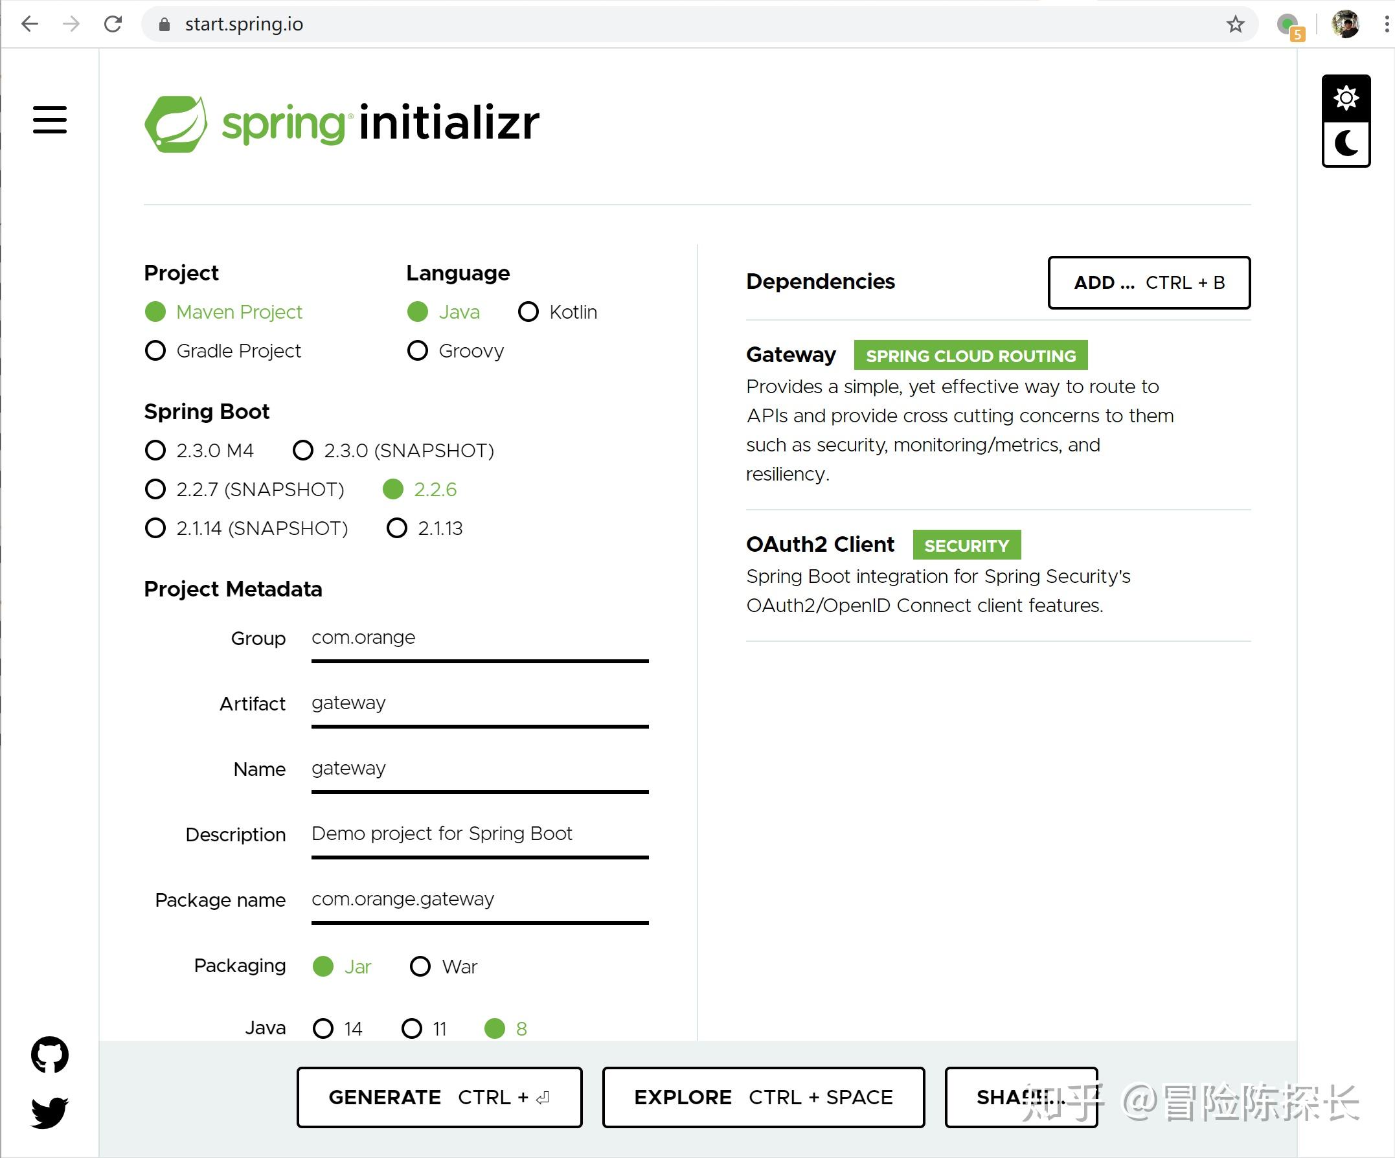1395x1158 pixels.
Task: Open the extension with the notification badge
Action: pyautogui.click(x=1287, y=24)
